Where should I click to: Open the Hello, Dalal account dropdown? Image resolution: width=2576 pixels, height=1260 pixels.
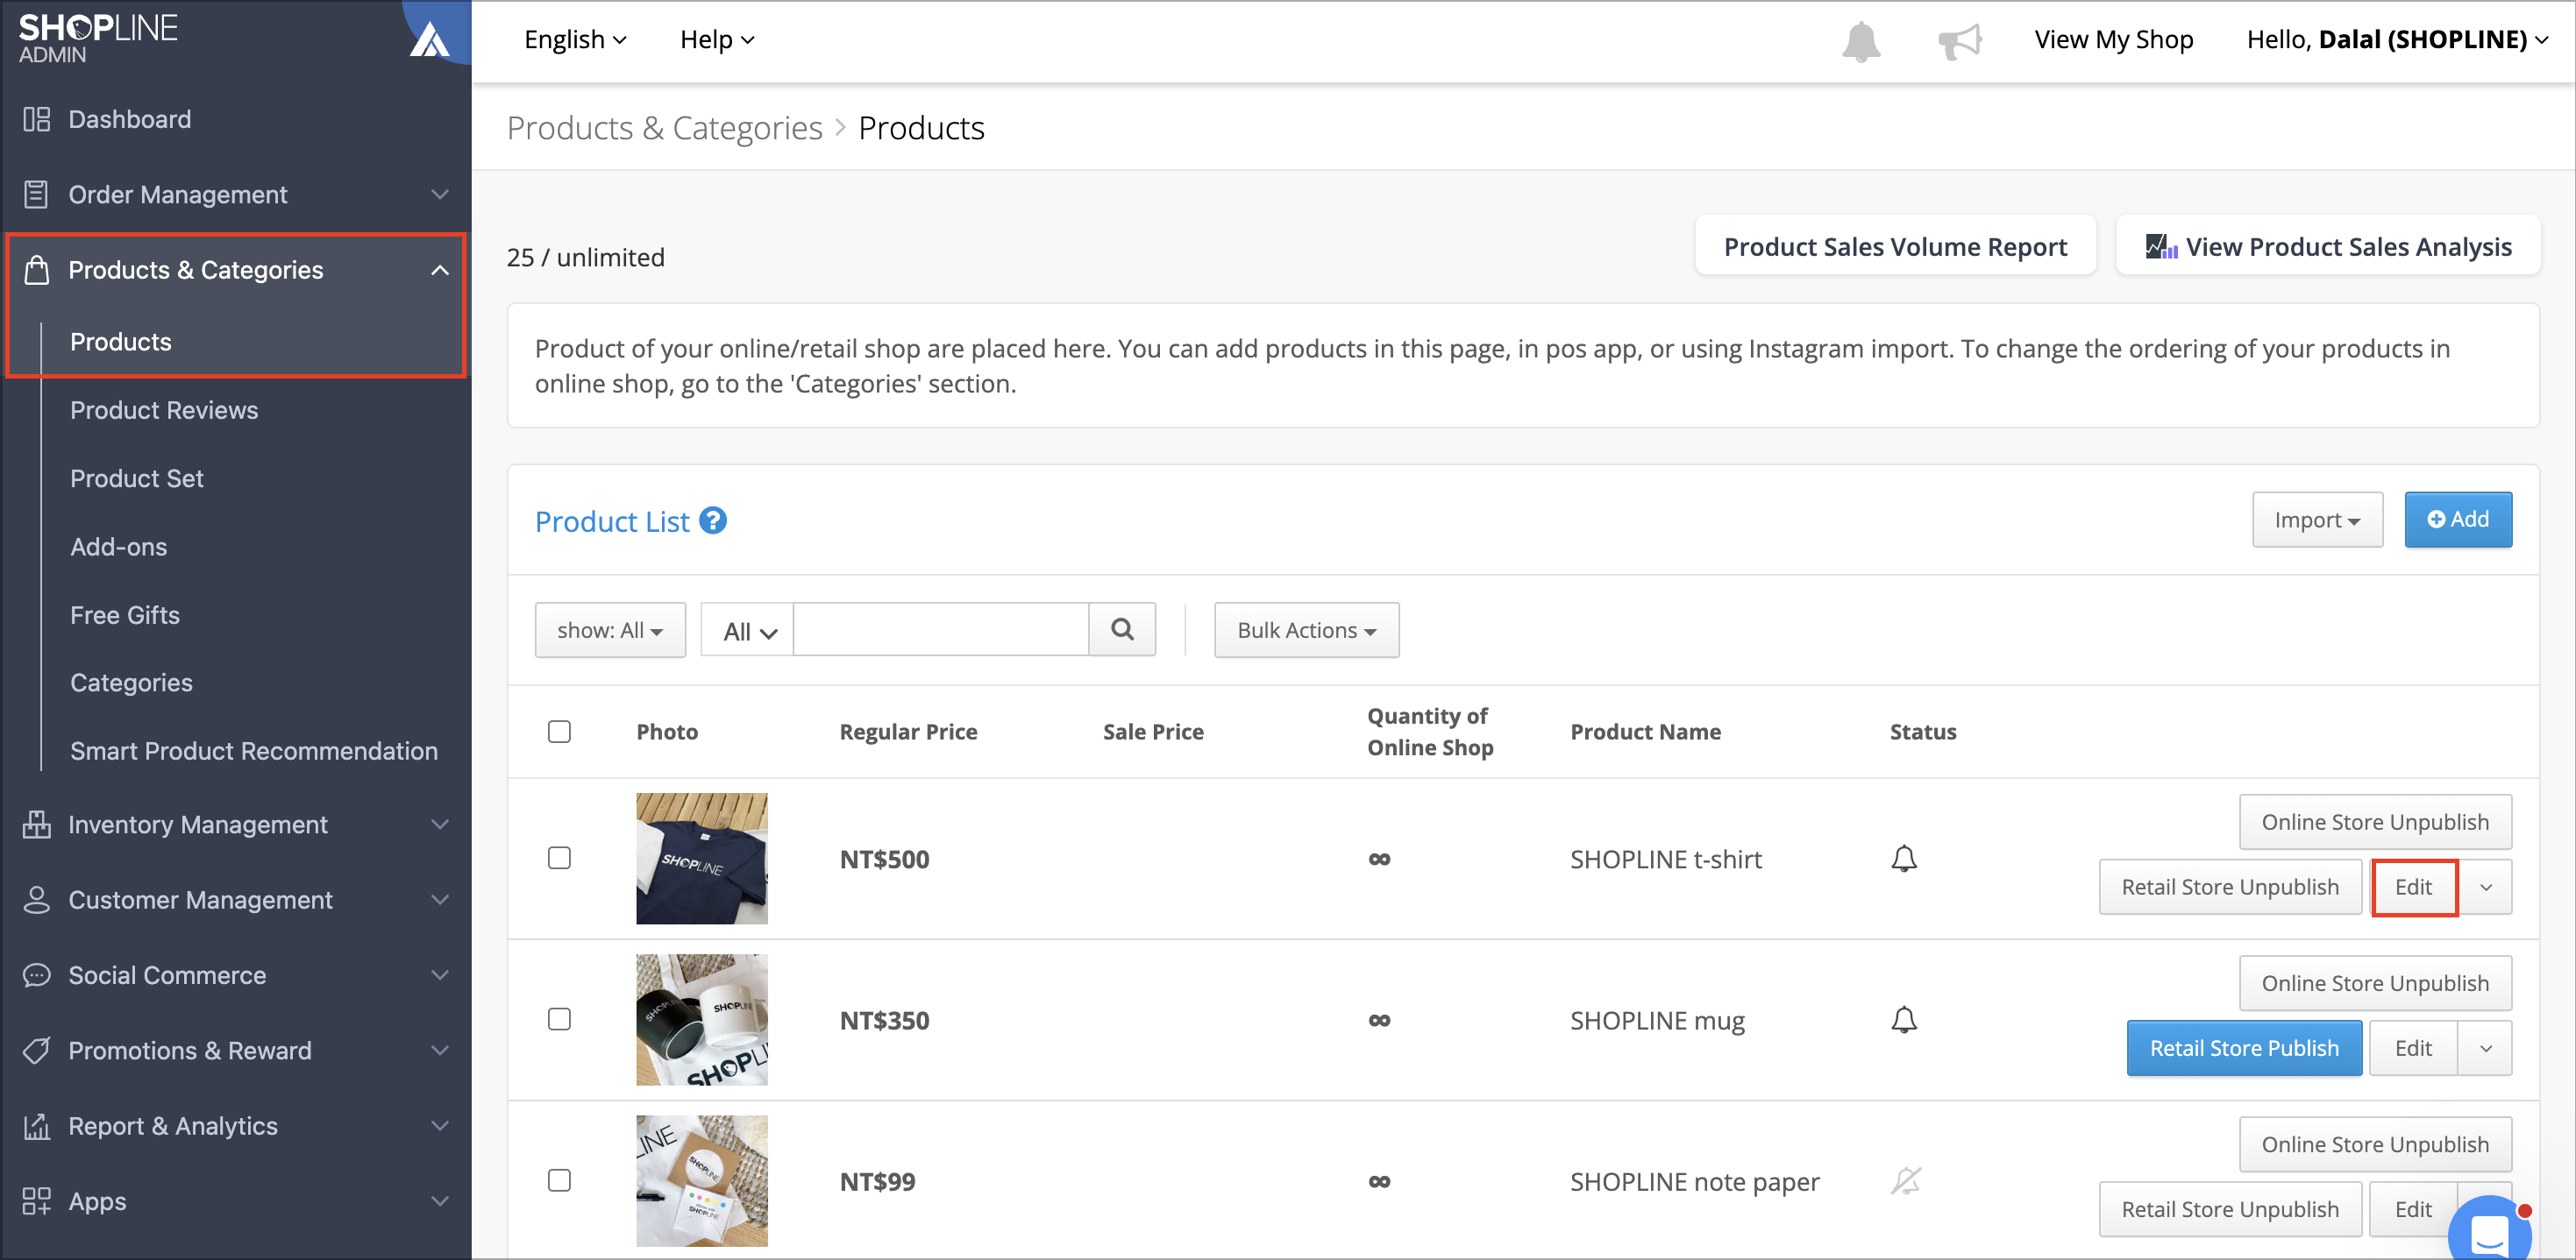click(x=2397, y=40)
